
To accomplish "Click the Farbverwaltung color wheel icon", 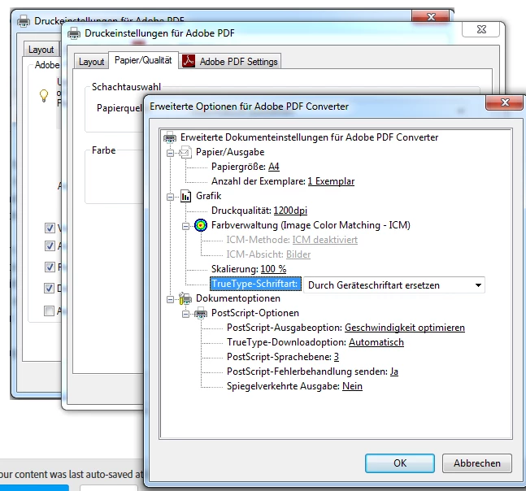I will coord(201,225).
